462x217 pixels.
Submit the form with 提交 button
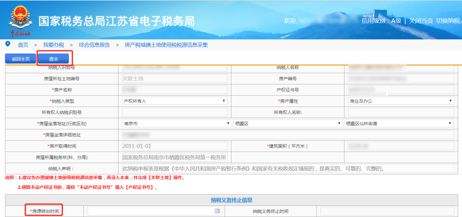tap(53, 59)
